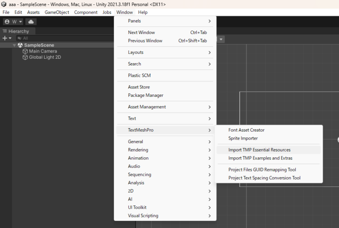Image resolution: width=339 pixels, height=228 pixels.
Task: Choose Font Asset Creator from submenu
Action: point(246,130)
